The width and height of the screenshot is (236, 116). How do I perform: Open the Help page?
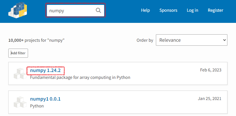145,10
